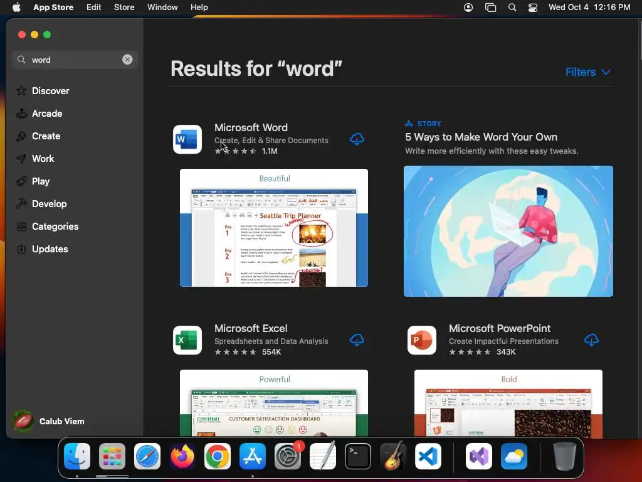
Task: View the Word Seattle Trip Planner screenshot
Action: tap(274, 228)
